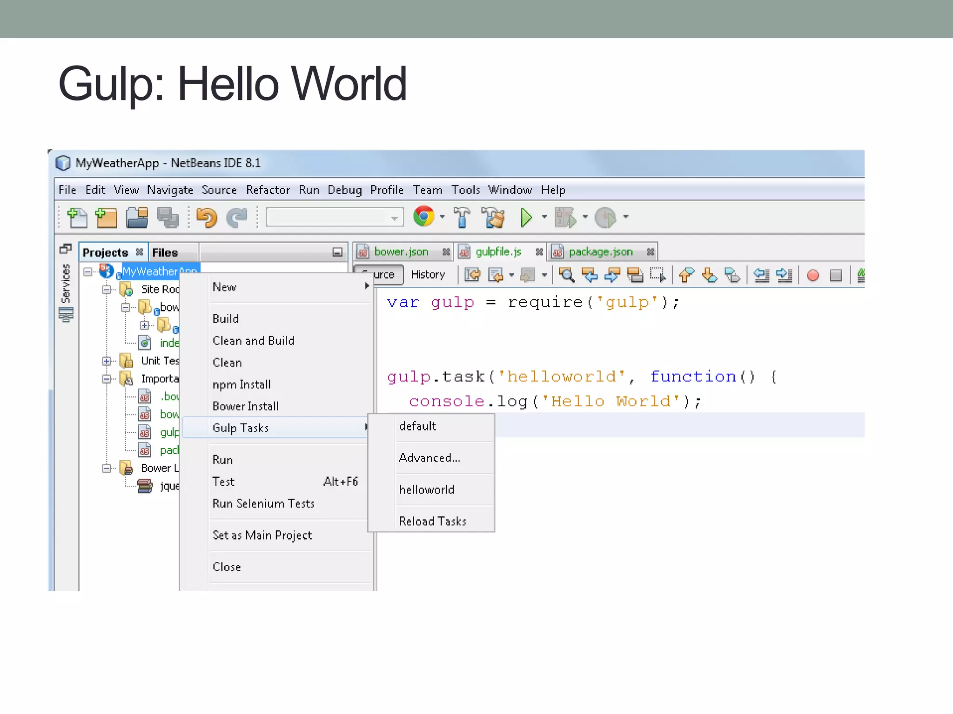Collapse the Bower Libraries tree node
953x714 pixels.
pyautogui.click(x=107, y=468)
